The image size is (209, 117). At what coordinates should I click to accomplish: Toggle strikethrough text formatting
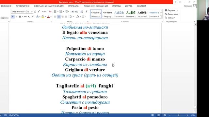25,17
